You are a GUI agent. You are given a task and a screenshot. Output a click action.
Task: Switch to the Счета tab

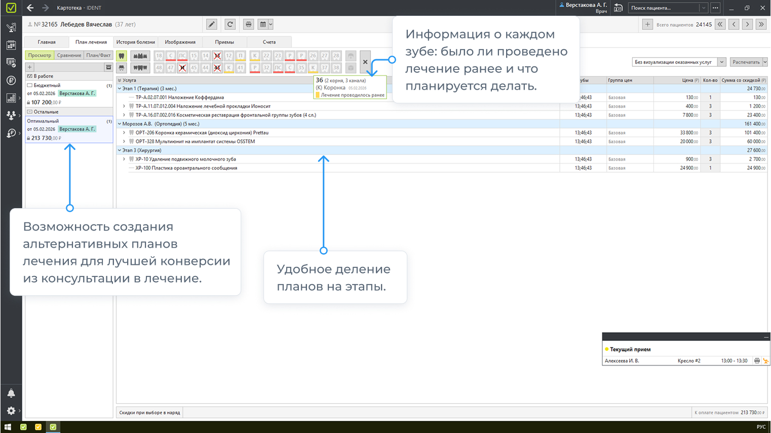(269, 42)
